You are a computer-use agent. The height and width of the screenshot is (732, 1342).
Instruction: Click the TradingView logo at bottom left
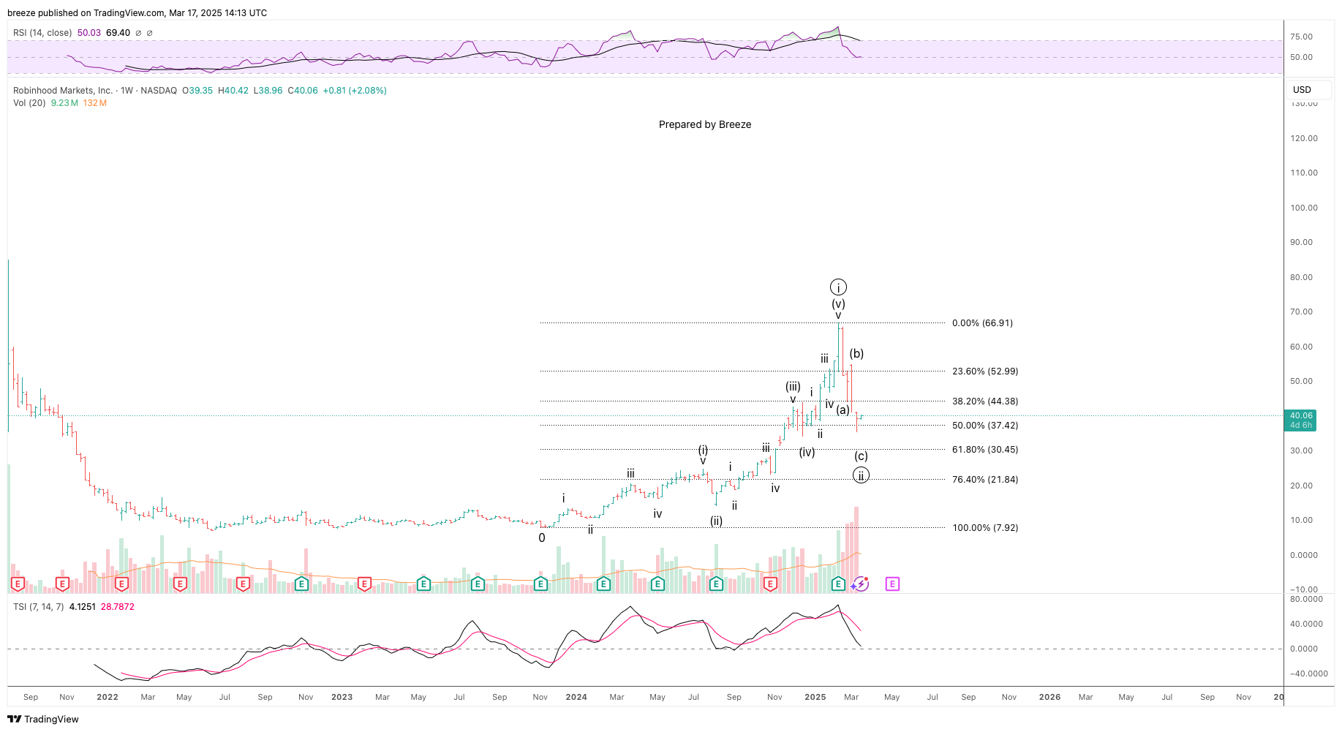43,719
